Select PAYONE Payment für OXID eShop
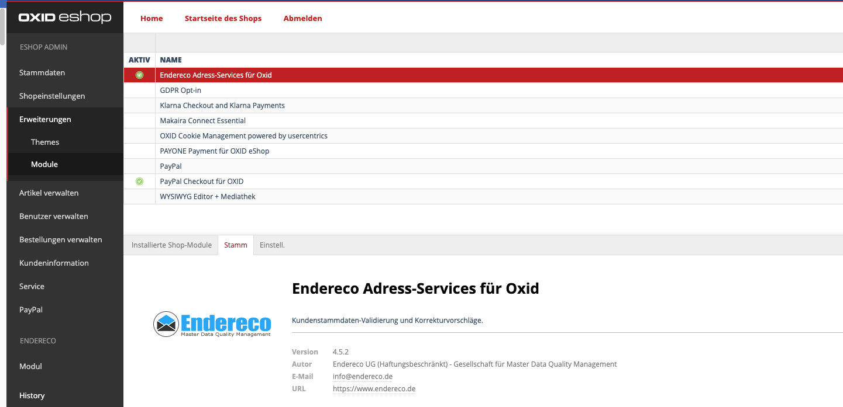Screen dimensions: 843x407 [x=483, y=151]
